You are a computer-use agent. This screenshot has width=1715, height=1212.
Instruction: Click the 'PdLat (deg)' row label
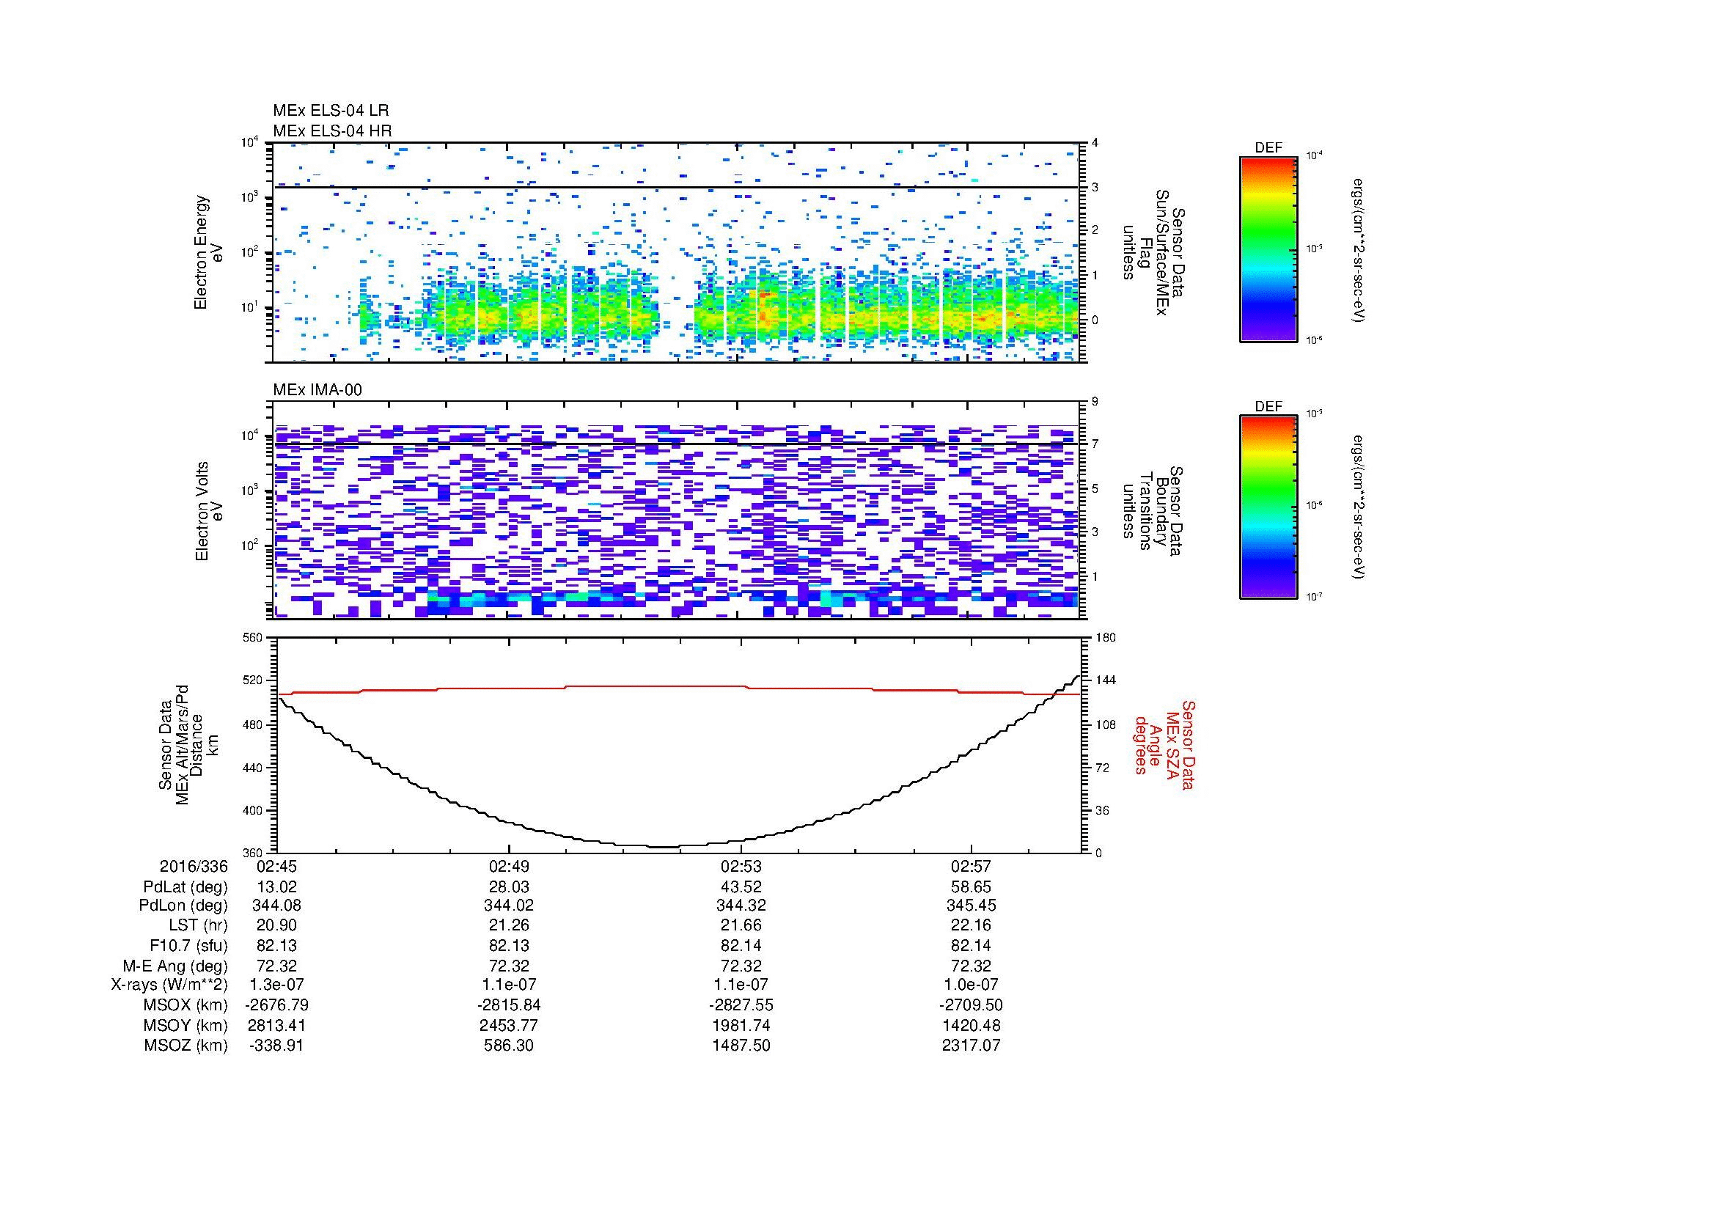(186, 887)
